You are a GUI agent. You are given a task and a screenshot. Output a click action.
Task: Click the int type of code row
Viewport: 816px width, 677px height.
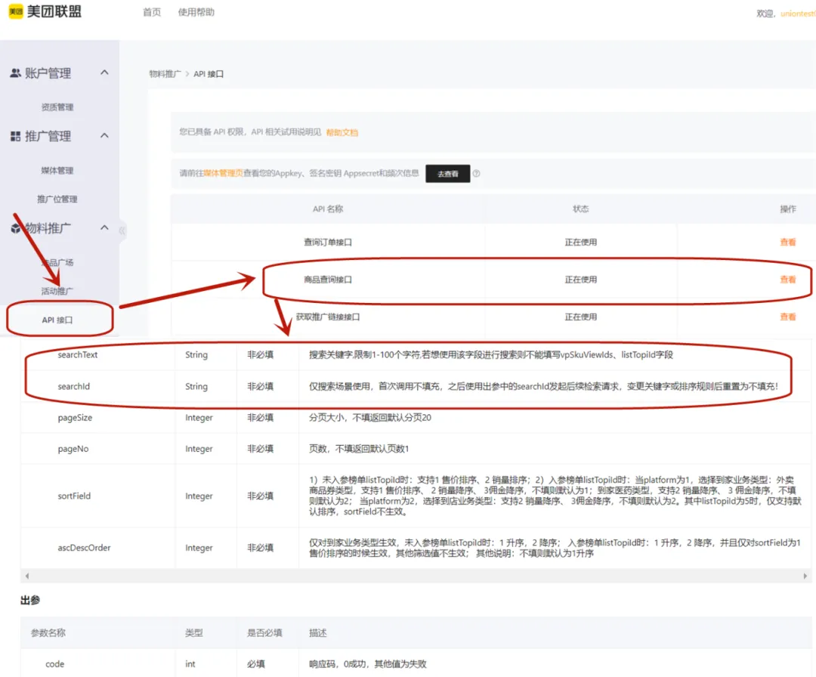pos(190,664)
